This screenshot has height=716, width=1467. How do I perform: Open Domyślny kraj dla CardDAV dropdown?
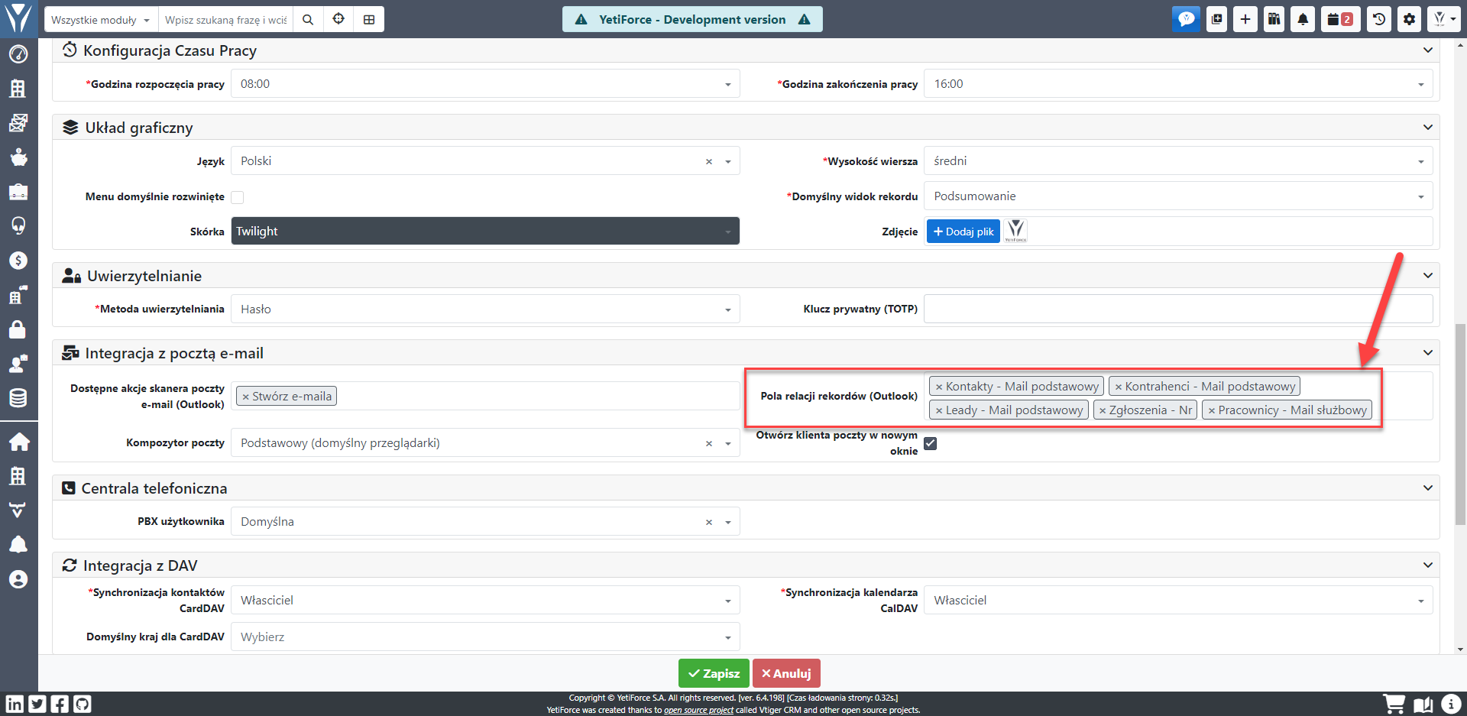(x=485, y=637)
